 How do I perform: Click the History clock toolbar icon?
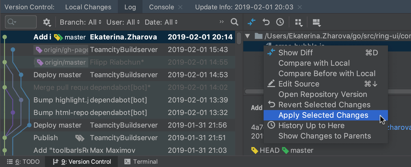[x=280, y=22]
